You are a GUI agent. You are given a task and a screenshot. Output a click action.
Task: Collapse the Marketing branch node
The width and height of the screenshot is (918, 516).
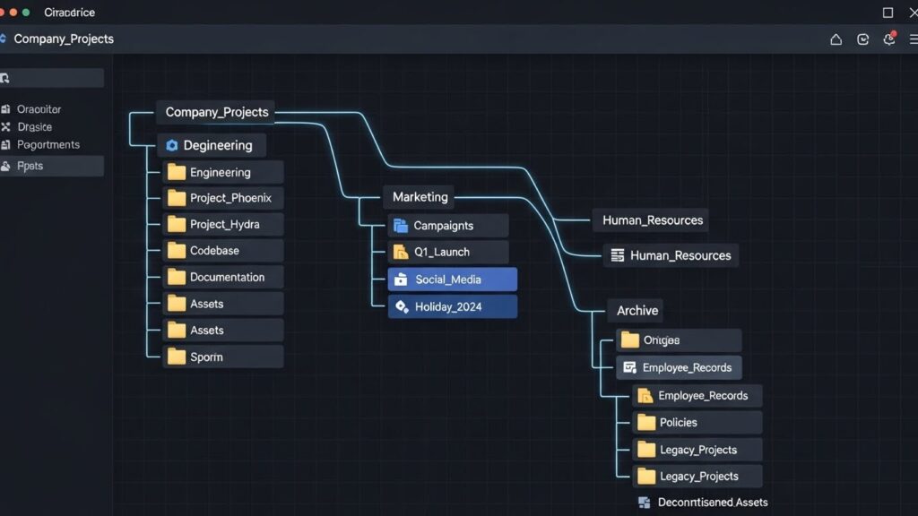[420, 197]
